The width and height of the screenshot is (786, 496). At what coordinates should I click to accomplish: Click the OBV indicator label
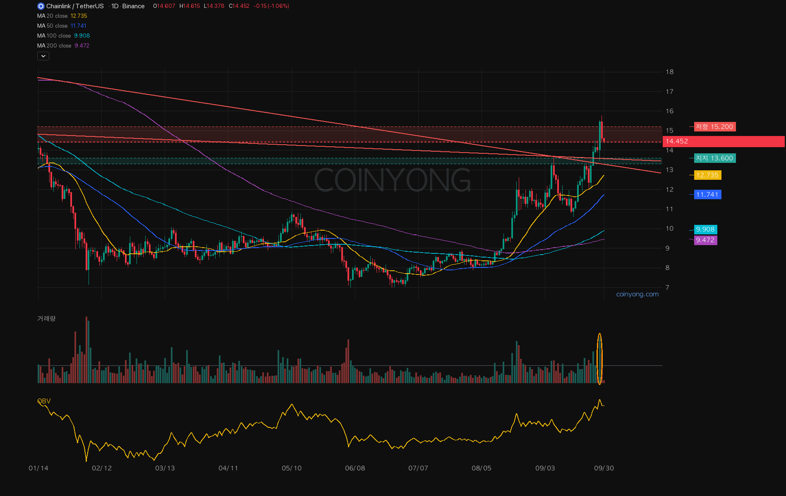click(x=44, y=401)
